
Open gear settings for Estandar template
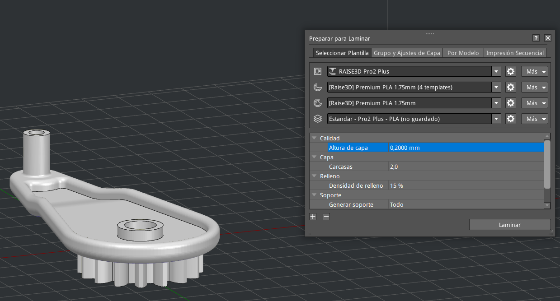click(511, 119)
